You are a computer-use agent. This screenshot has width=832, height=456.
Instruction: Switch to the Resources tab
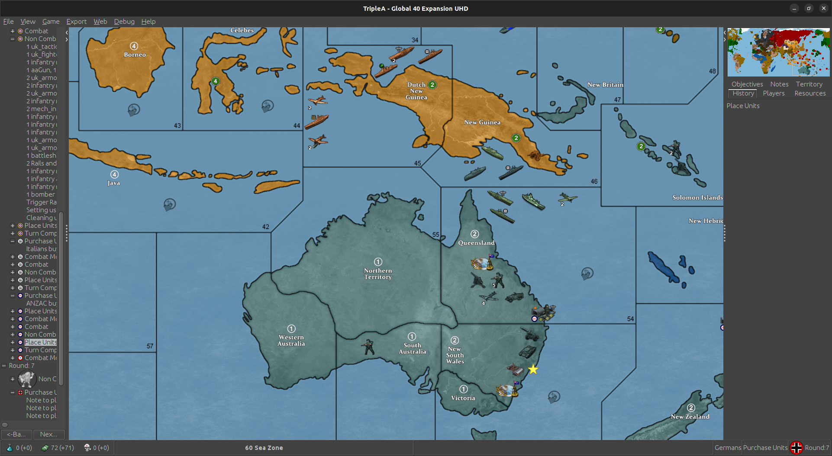point(810,93)
